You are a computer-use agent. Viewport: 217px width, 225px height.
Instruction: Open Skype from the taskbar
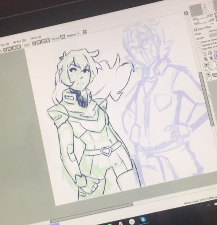coord(143,220)
